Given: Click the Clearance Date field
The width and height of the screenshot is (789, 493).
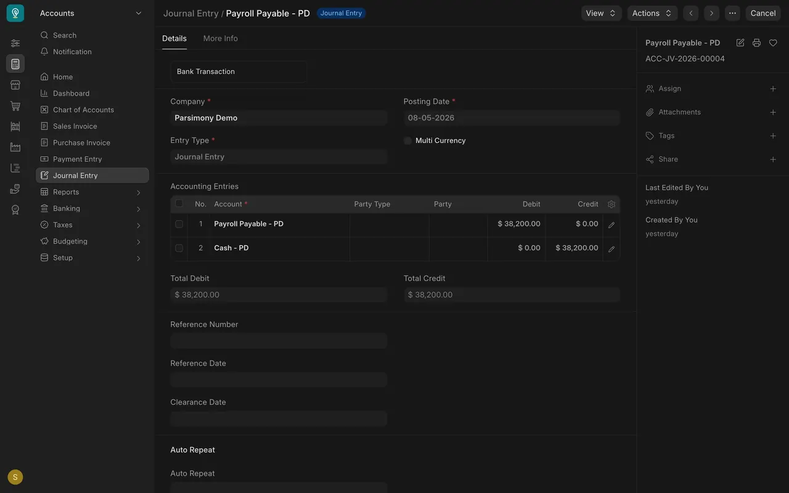Looking at the screenshot, I should 279,418.
